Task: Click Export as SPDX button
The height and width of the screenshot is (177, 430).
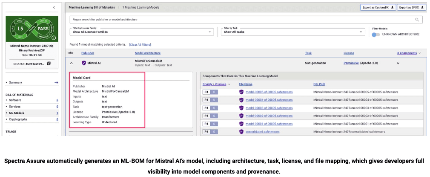Action: 411,7
